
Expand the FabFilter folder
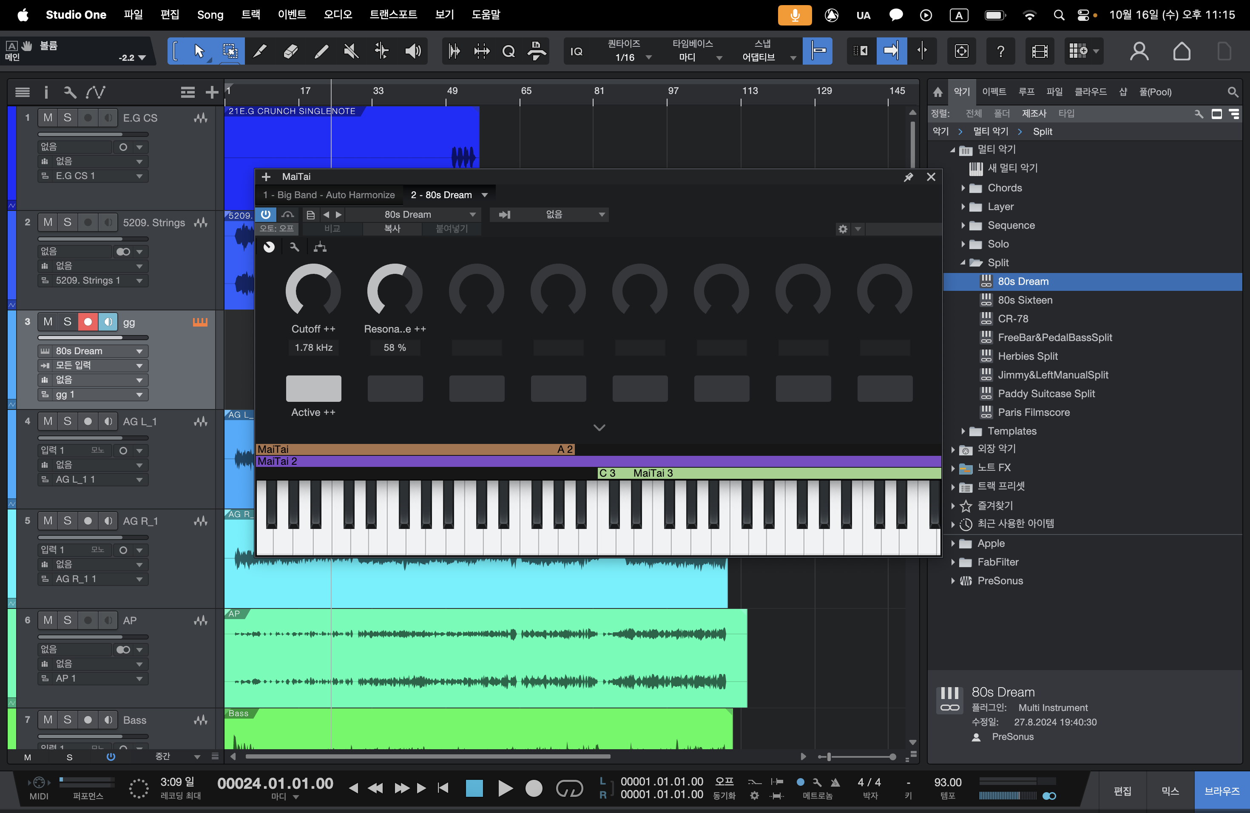[953, 562]
